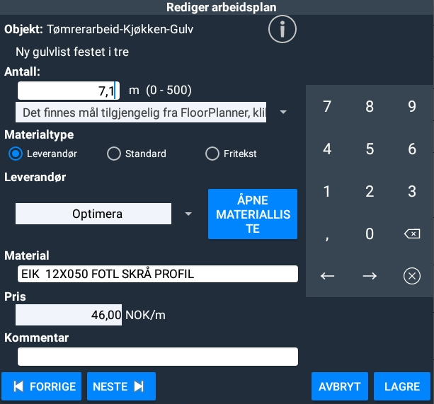Focus the Kommentar text field
The height and width of the screenshot is (404, 434).
pyautogui.click(x=157, y=356)
